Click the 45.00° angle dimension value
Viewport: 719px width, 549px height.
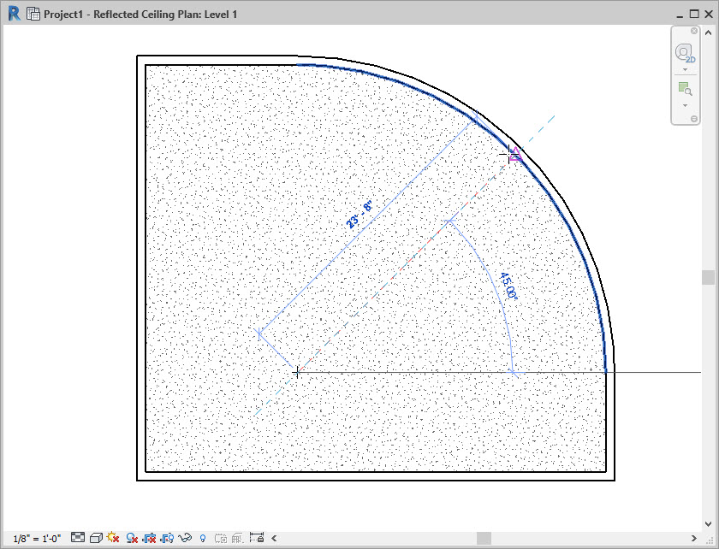[x=508, y=286]
